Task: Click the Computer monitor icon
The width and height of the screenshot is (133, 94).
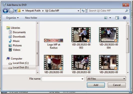Action: tap(8, 59)
